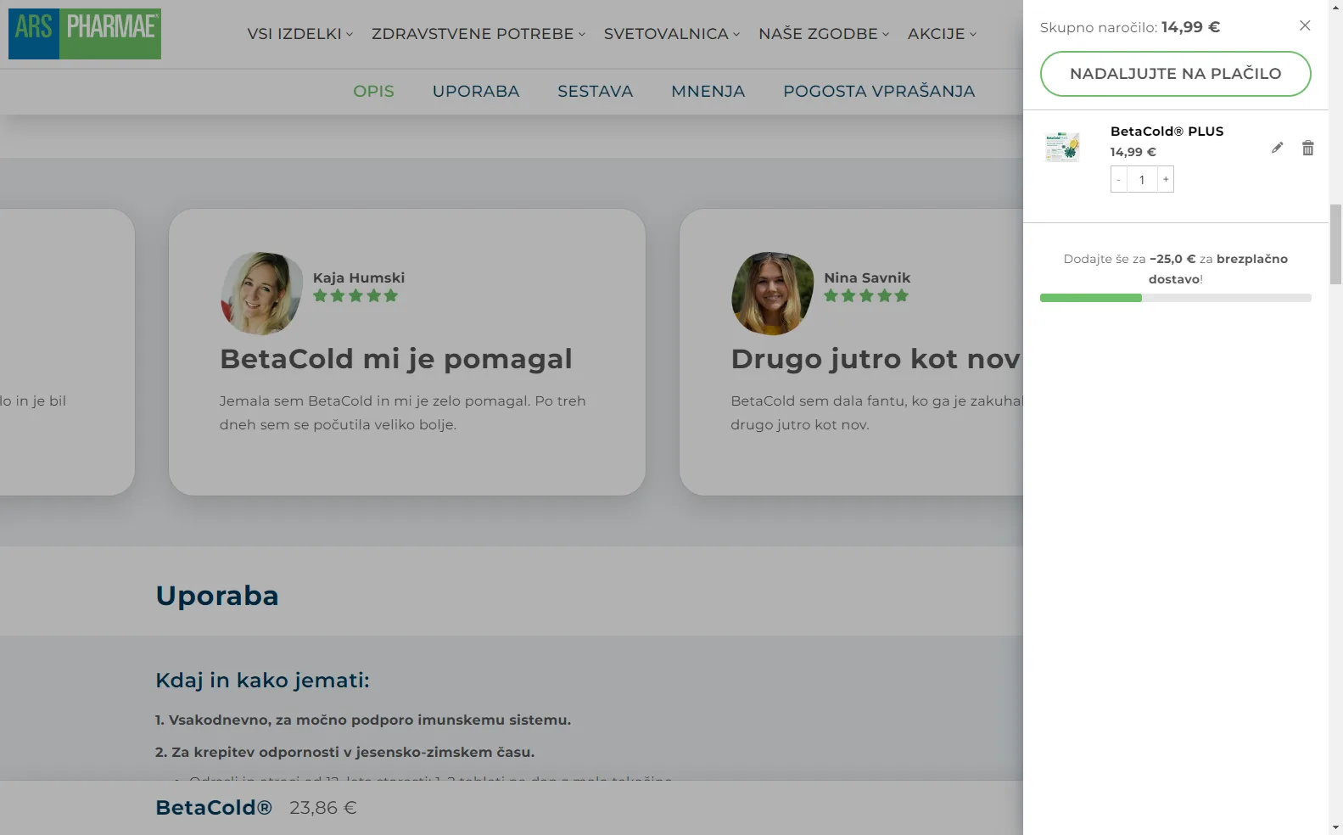The image size is (1343, 835).
Task: Click the BetaCold® name in the bottom bar
Action: tap(214, 808)
